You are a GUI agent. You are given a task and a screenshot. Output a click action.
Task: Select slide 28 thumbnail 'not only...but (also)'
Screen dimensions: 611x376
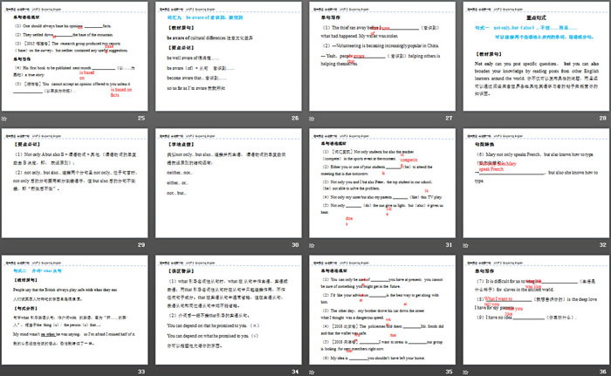(536, 57)
